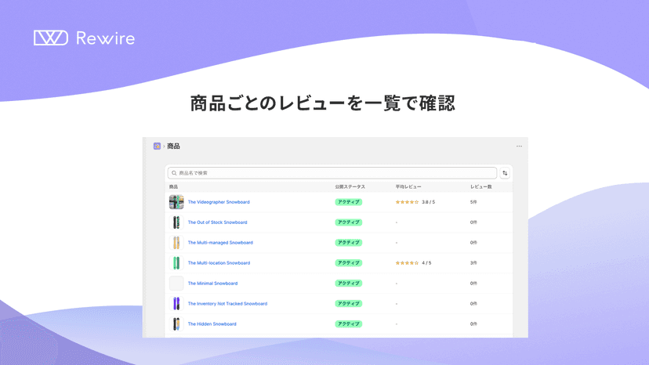
Task: Open The Minimal Snowboard link
Action: tap(212, 284)
